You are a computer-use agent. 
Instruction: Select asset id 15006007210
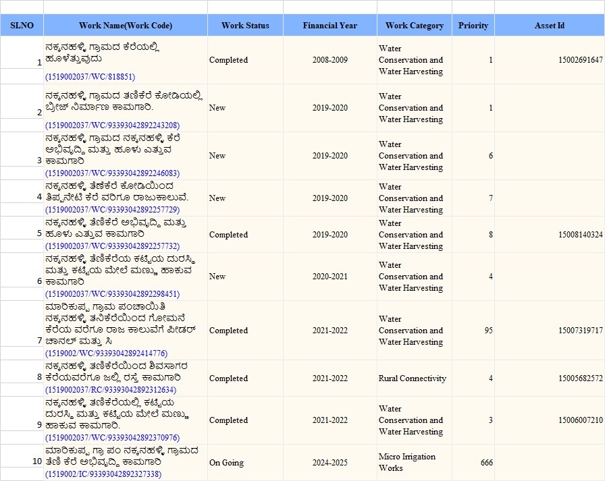[580, 420]
